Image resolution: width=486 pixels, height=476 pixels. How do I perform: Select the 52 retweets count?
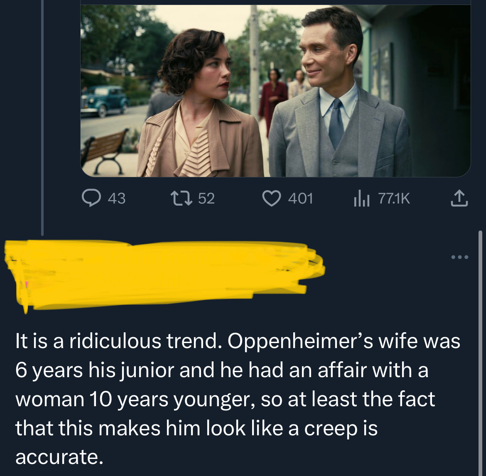pyautogui.click(x=206, y=199)
